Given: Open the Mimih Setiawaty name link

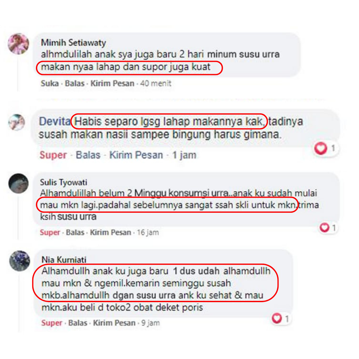Looking at the screenshot, I should click(x=73, y=43).
